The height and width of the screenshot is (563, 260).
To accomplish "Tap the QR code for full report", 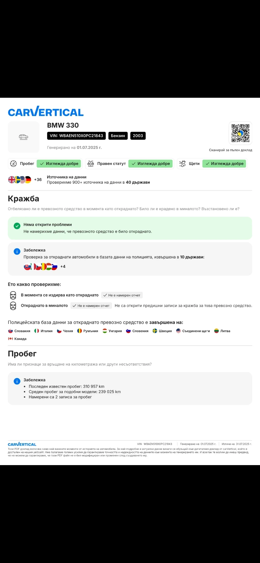I will [240, 133].
